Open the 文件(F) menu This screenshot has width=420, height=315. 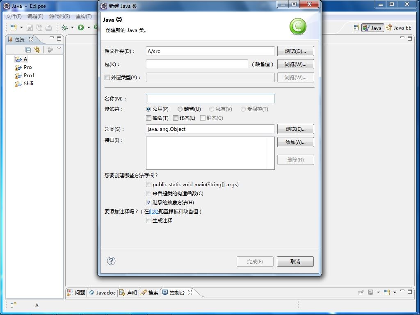pos(14,16)
